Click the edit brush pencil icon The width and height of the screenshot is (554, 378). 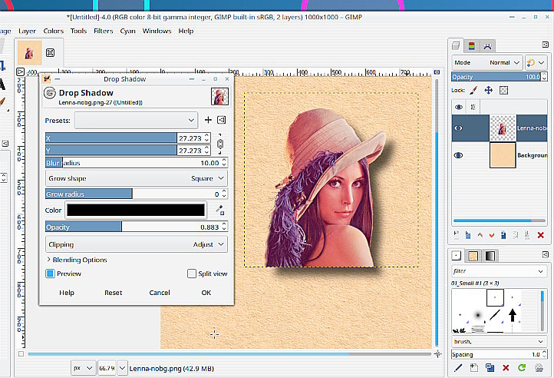(x=458, y=368)
